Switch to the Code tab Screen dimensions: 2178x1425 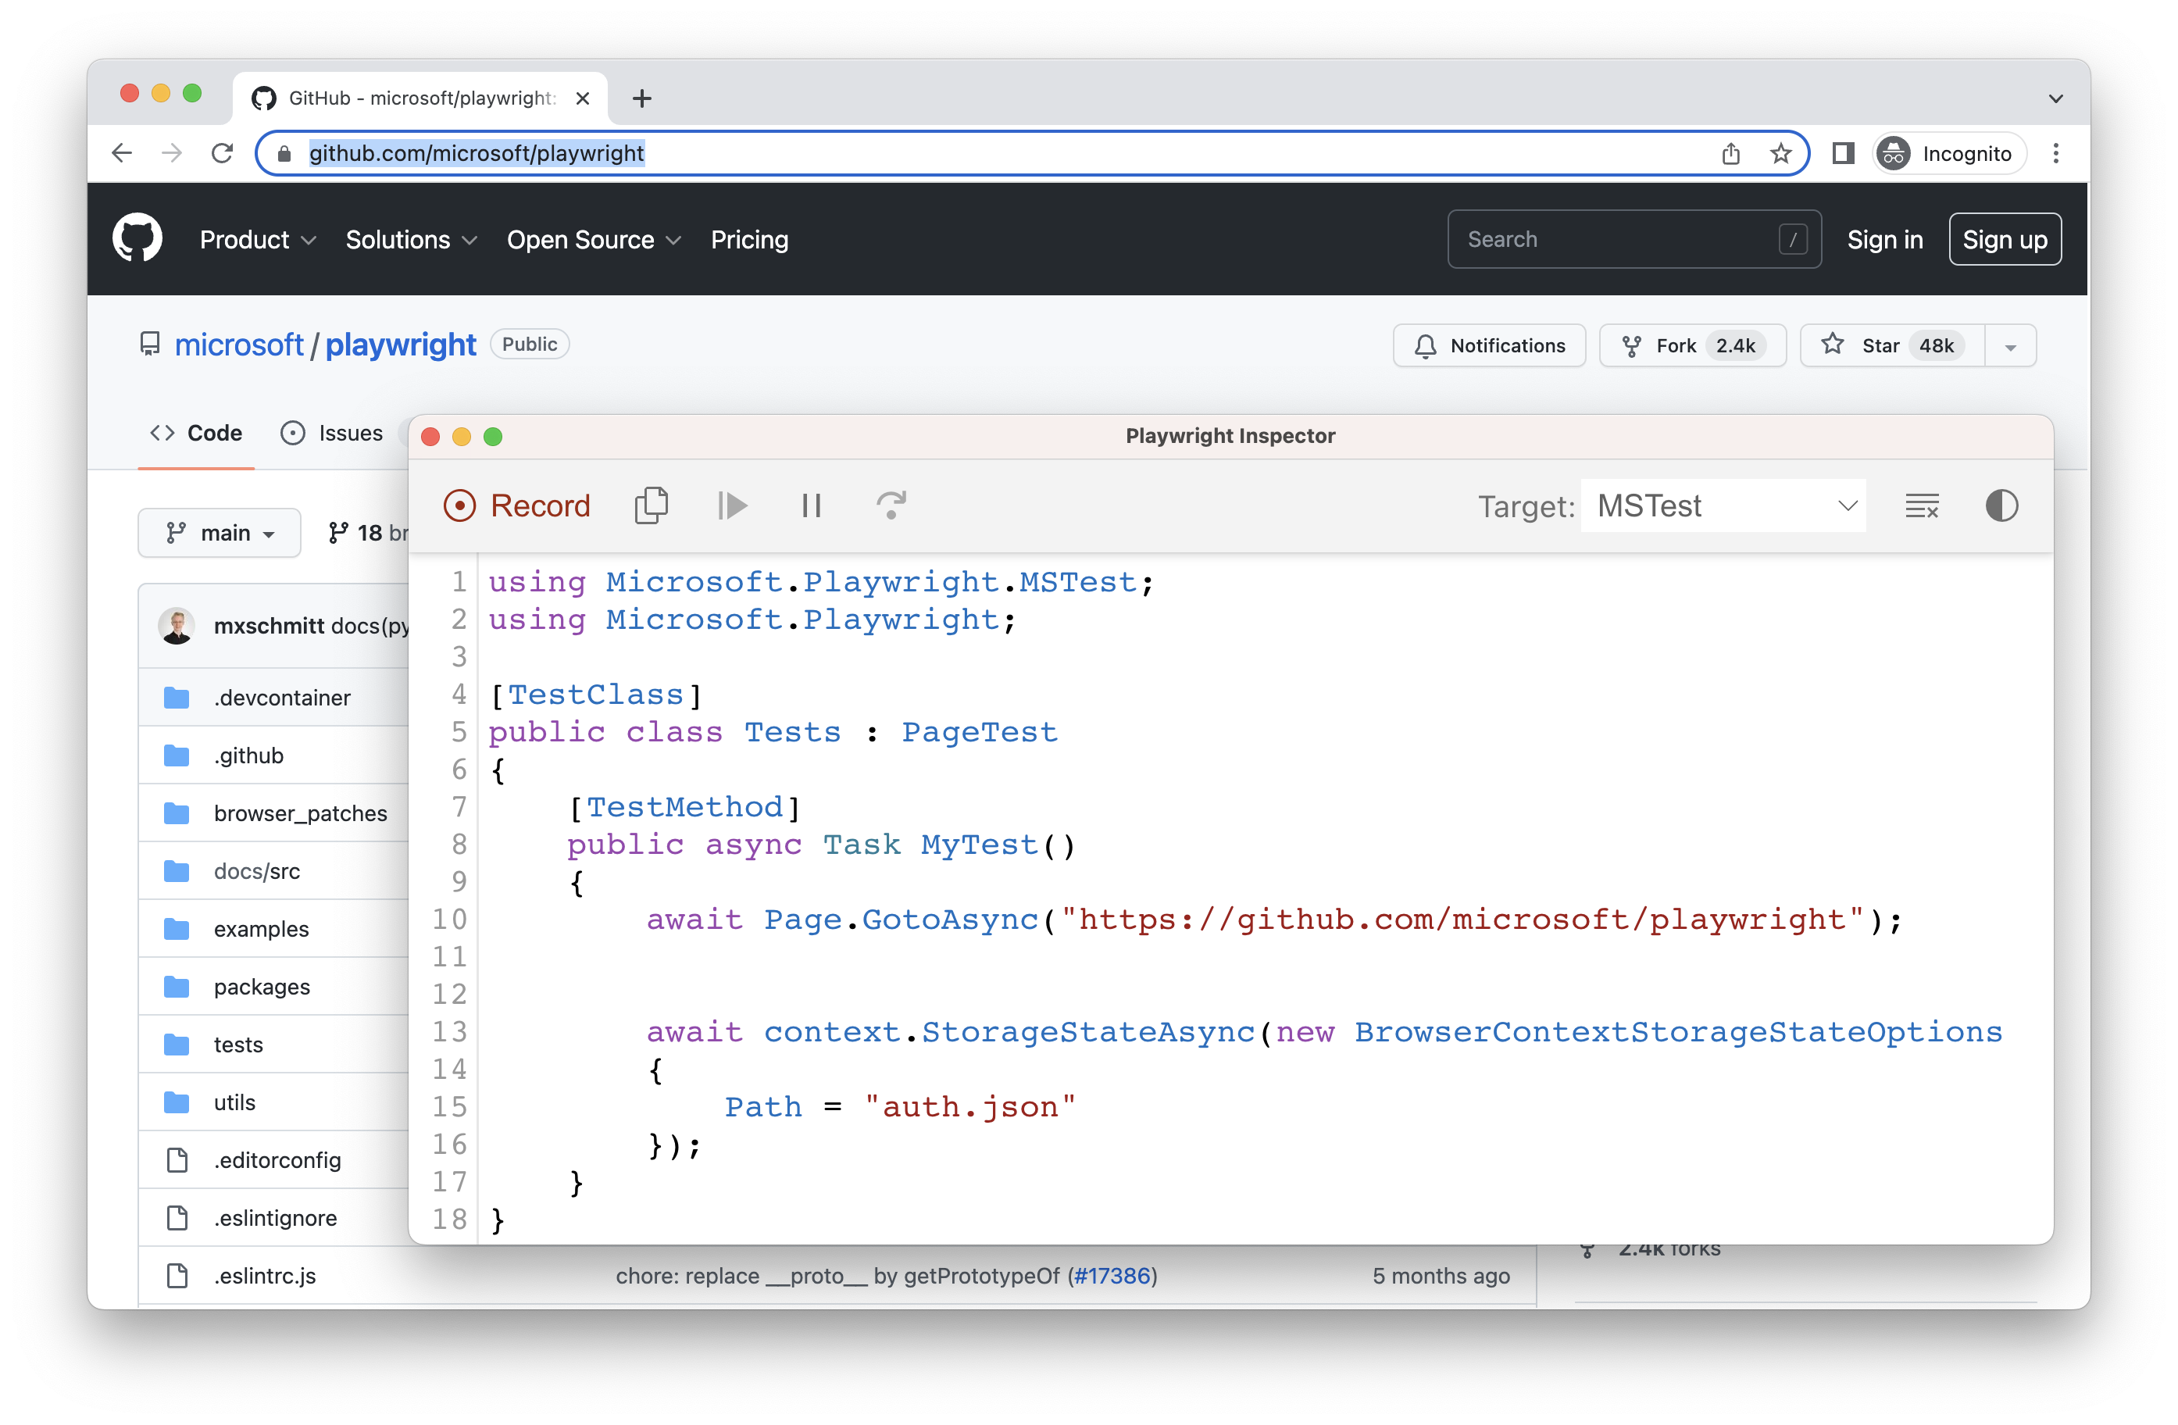point(196,433)
